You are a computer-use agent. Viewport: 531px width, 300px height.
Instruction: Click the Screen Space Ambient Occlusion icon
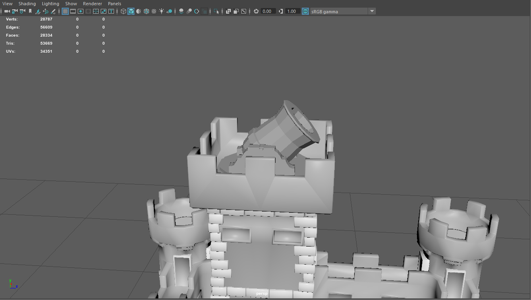click(x=181, y=11)
